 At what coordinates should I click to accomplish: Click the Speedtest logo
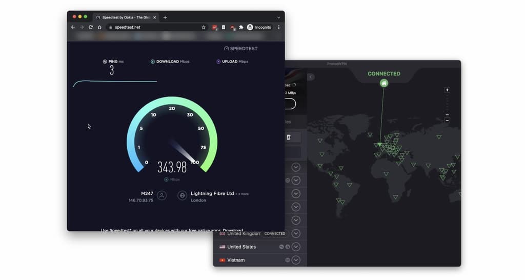[x=241, y=49]
